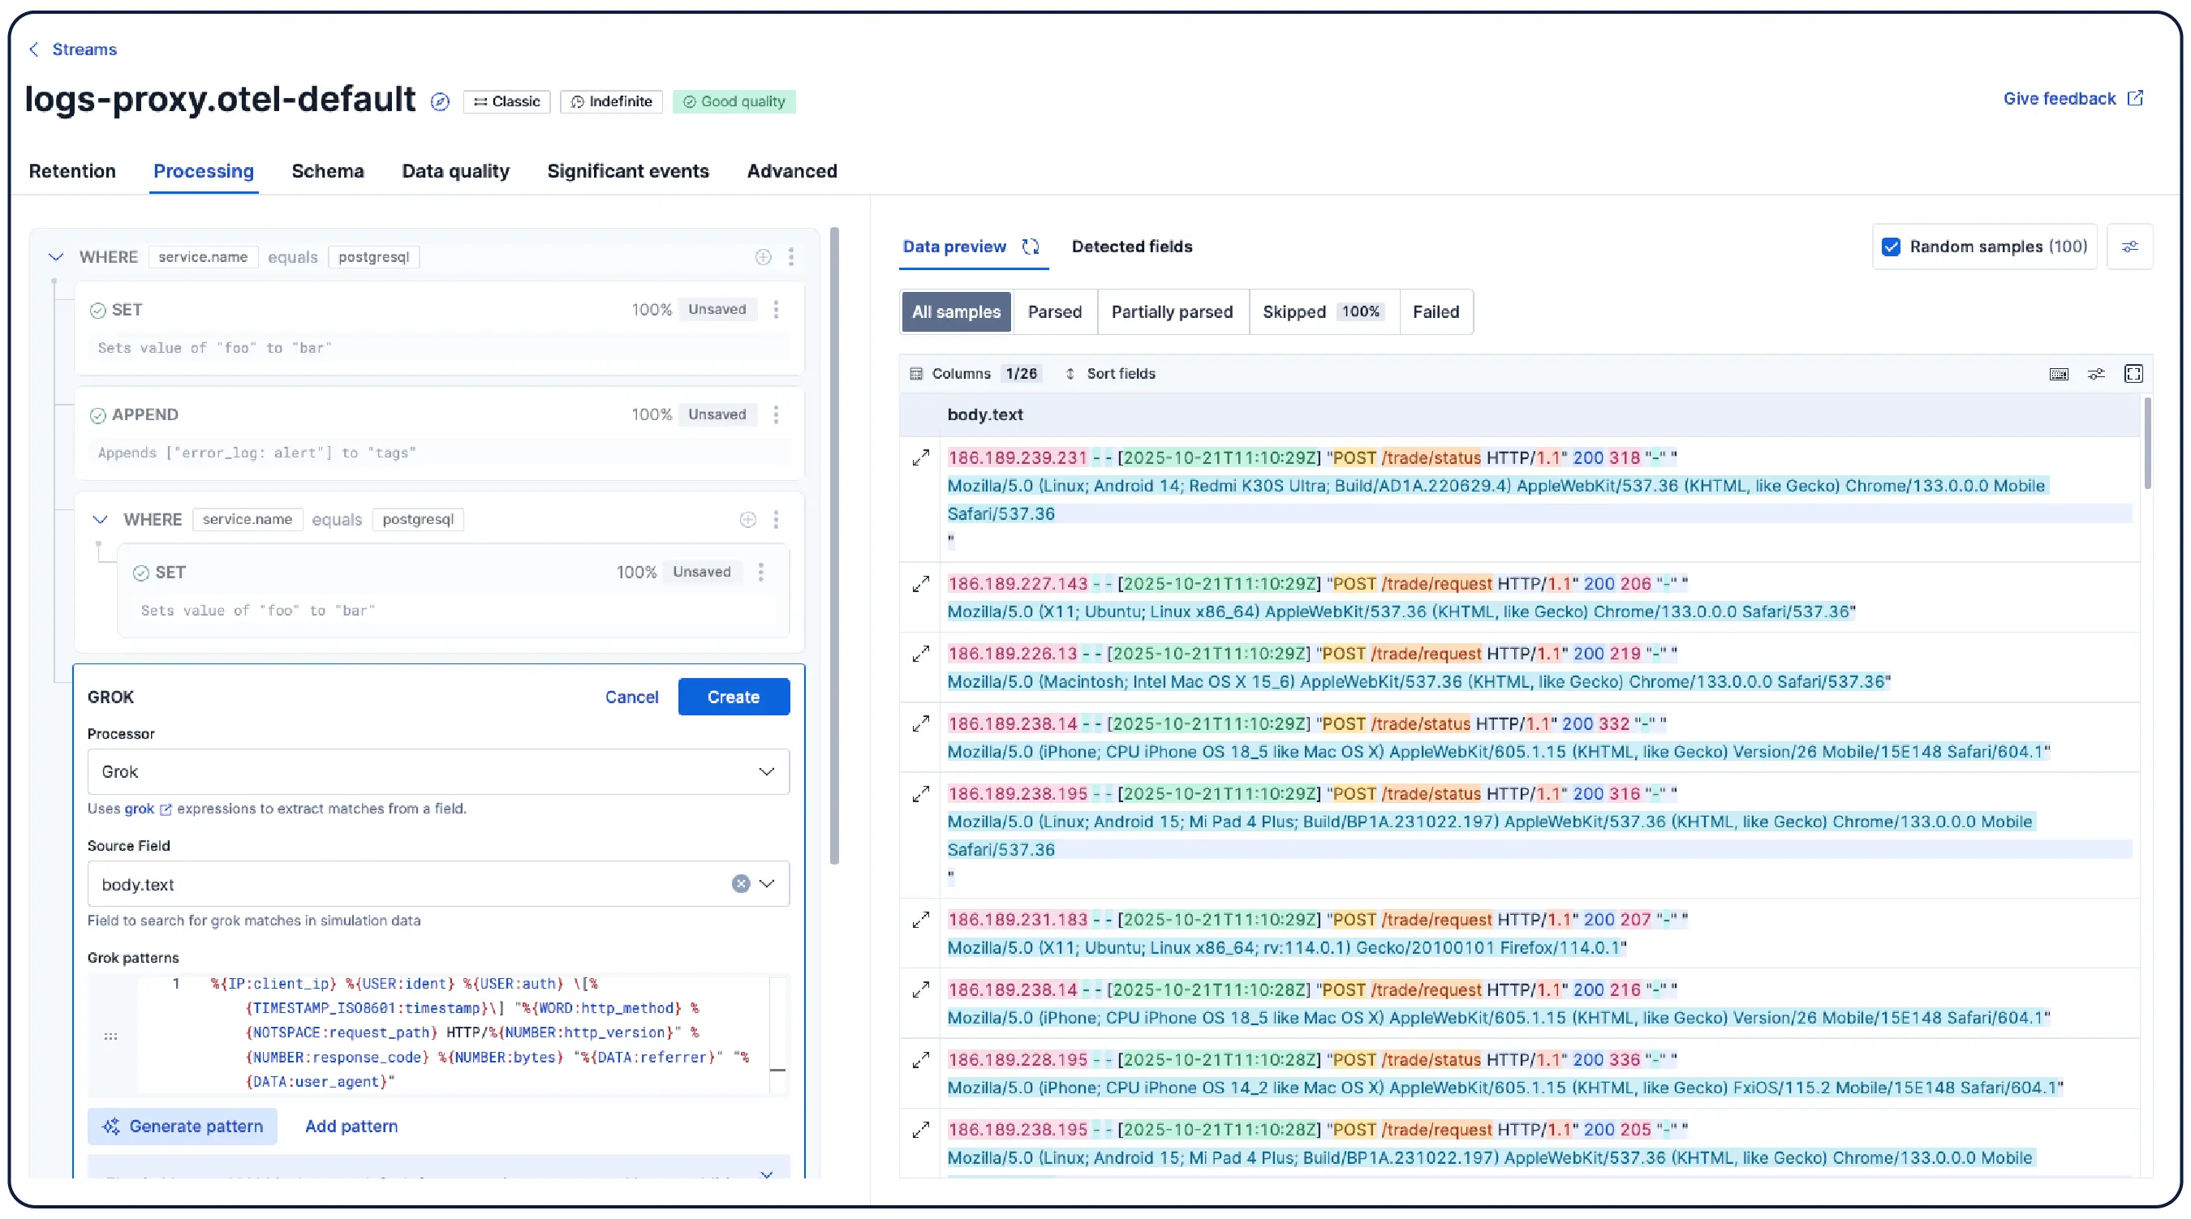Open the Schema tab
2191x1219 pixels.
coord(328,171)
